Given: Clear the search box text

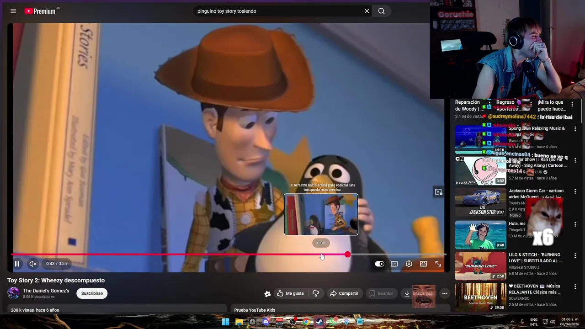Looking at the screenshot, I should (x=367, y=11).
